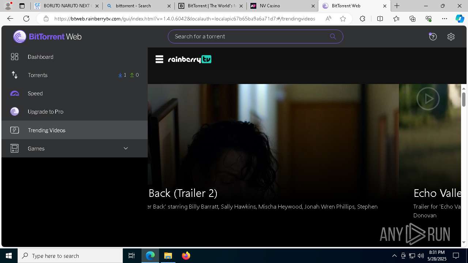
Task: Click the Upgrade to Pro logo icon
Action: coord(15,112)
